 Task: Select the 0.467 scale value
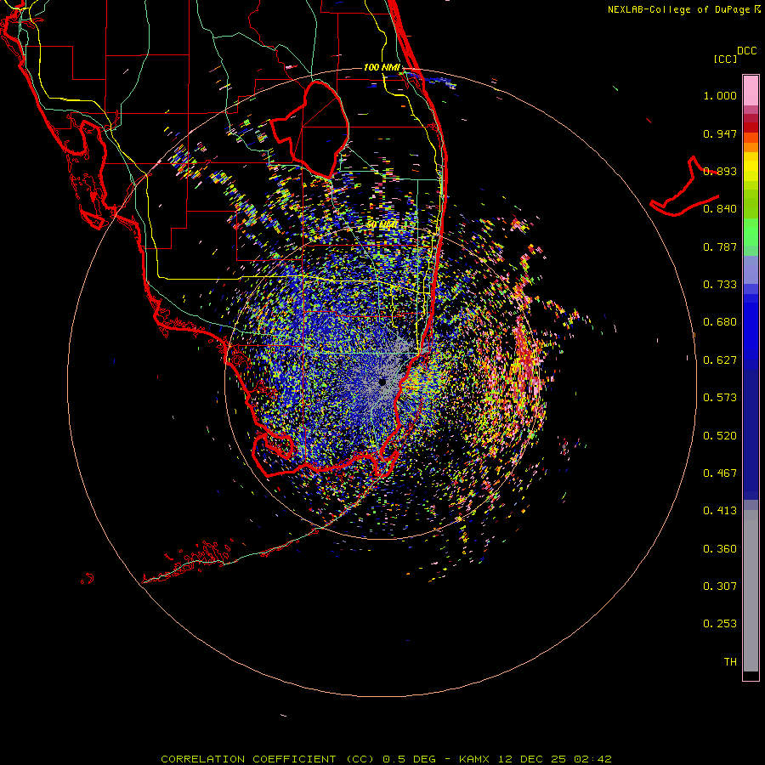coord(720,473)
